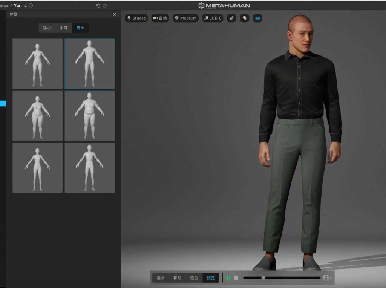Open the Medium quality dropdown
This screenshot has width=386, height=288.
point(185,18)
